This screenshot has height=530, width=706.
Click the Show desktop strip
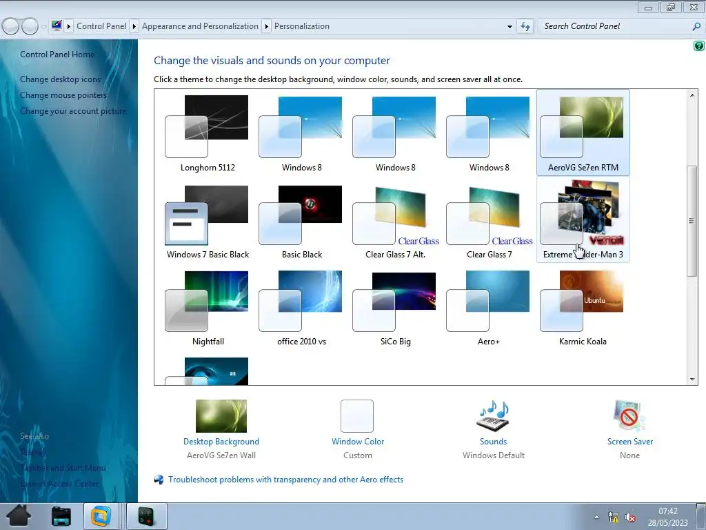pos(701,516)
